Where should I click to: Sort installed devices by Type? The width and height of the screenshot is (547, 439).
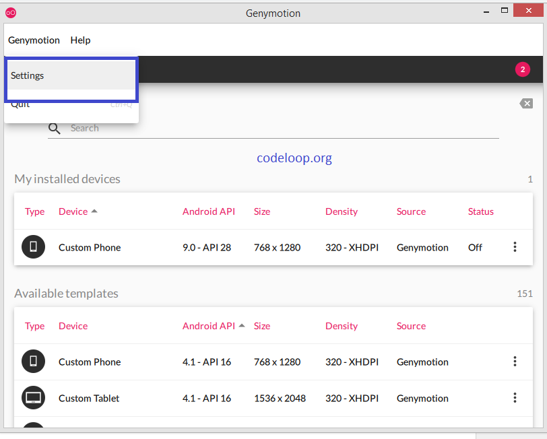[x=34, y=211]
